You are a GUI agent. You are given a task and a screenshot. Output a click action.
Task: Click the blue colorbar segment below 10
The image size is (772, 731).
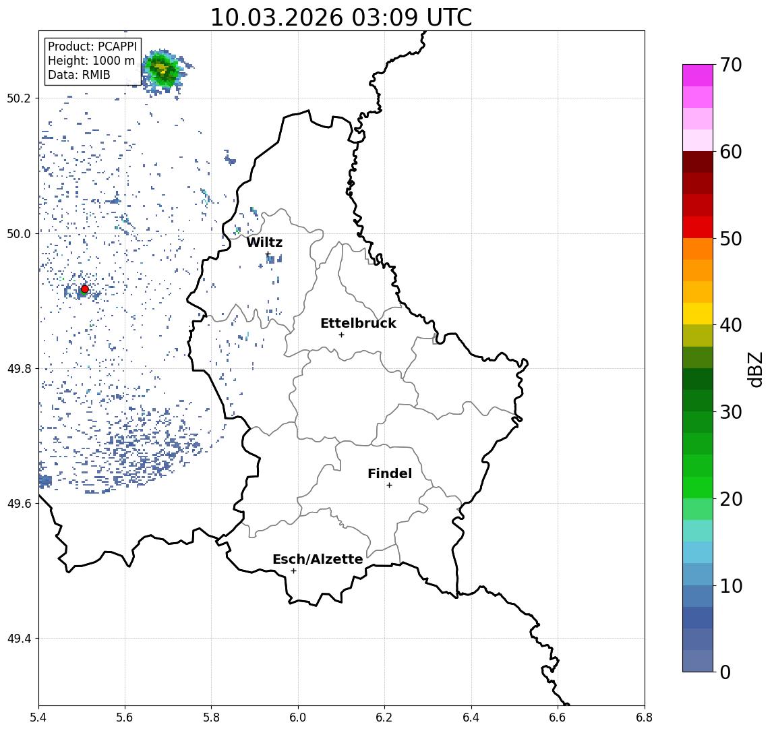point(698,595)
